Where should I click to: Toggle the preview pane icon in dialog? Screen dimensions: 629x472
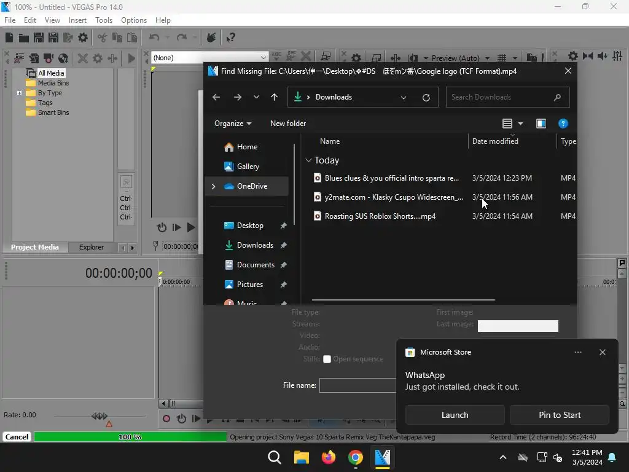point(541,124)
